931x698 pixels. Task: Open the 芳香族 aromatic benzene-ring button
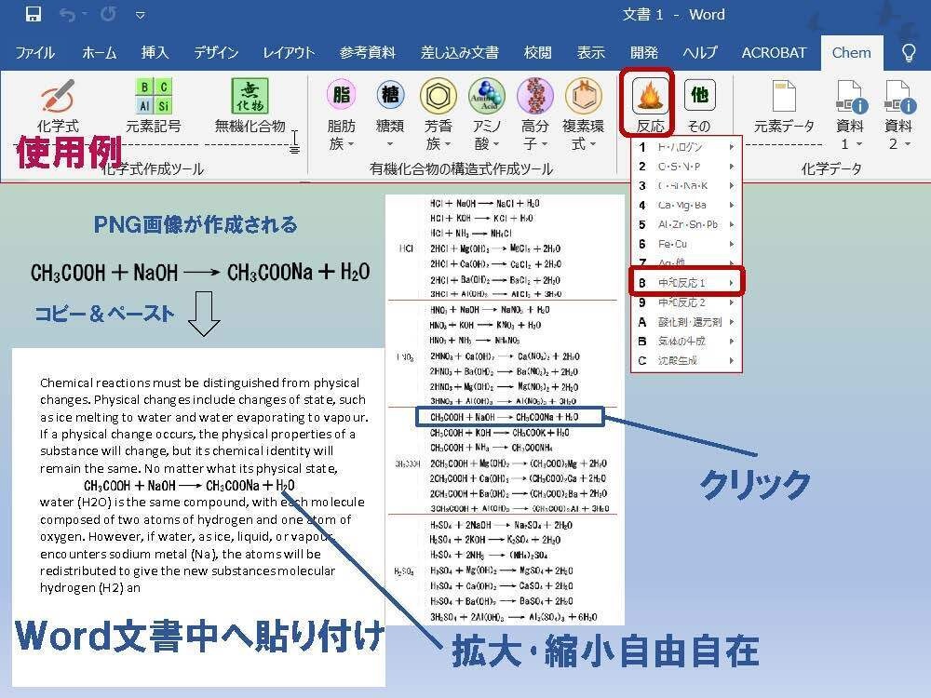coord(439,115)
